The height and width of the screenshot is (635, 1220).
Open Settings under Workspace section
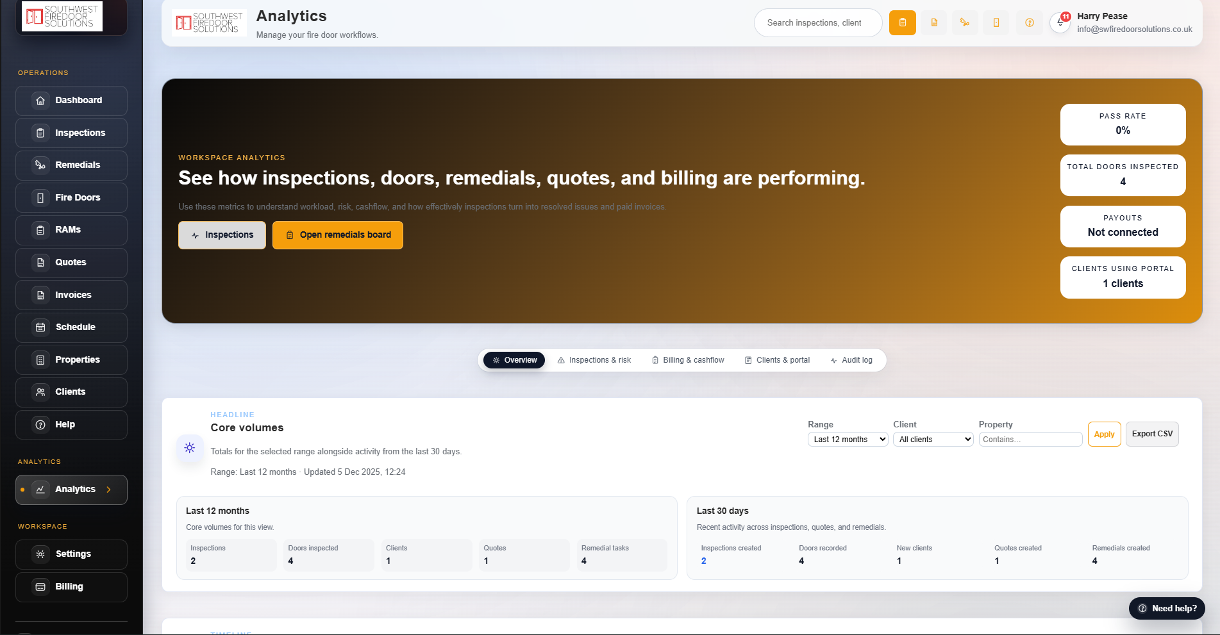pyautogui.click(x=71, y=554)
